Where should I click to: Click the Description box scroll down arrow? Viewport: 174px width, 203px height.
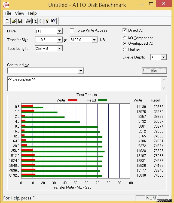coord(164,88)
